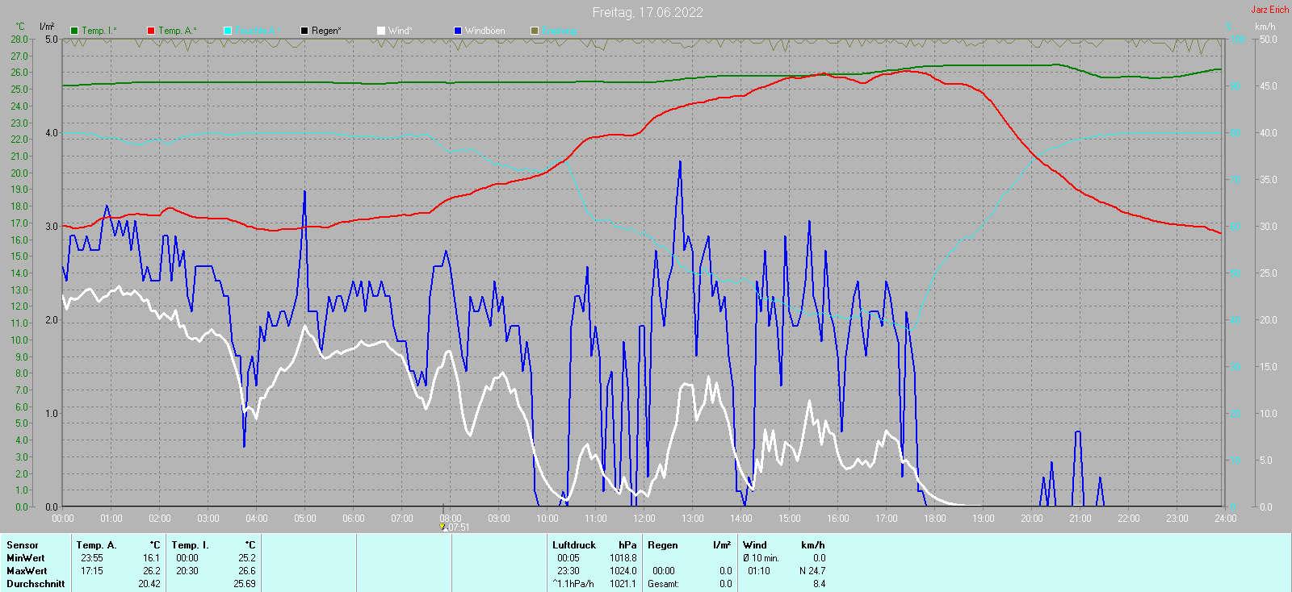Click the max wind value 'N 24.7'
This screenshot has width=1292, height=592.
coord(812,571)
